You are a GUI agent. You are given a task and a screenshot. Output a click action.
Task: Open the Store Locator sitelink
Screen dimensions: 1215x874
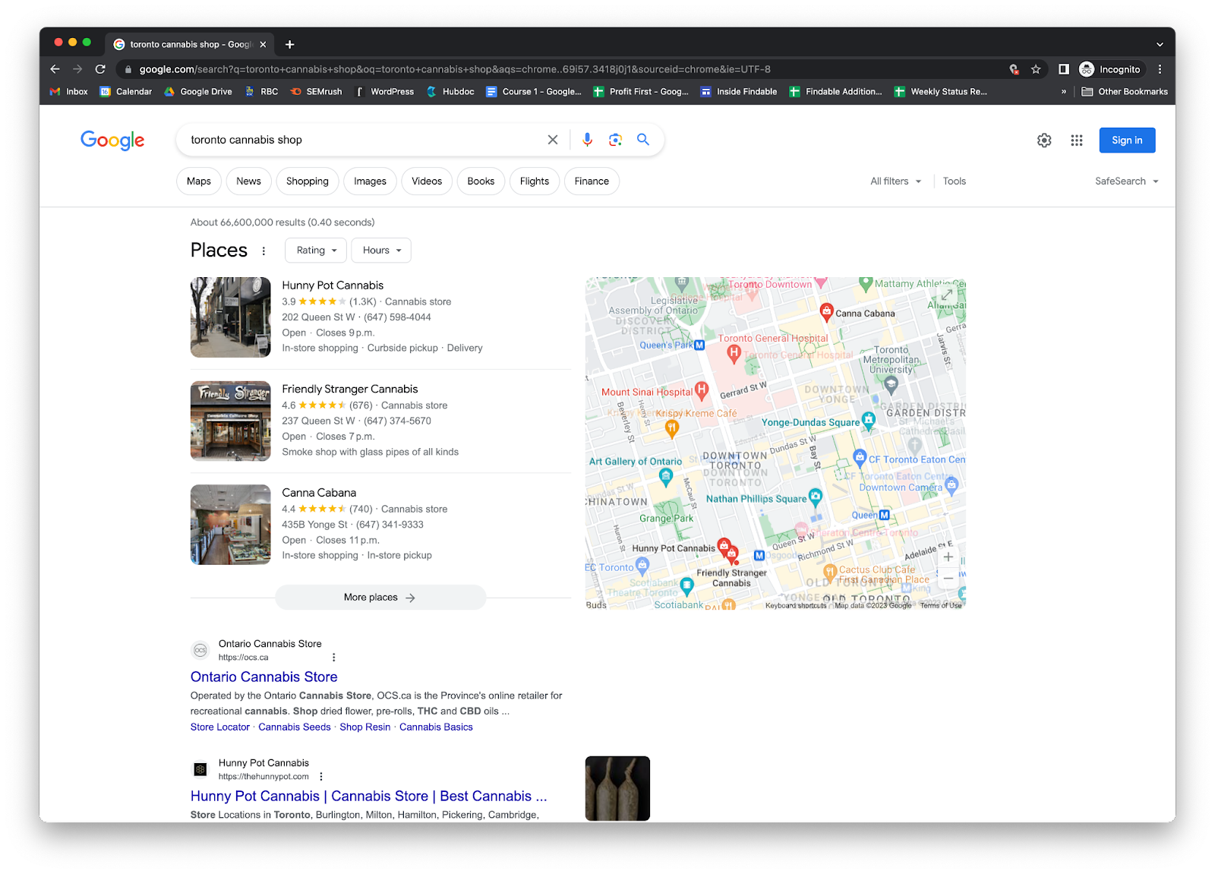(219, 727)
